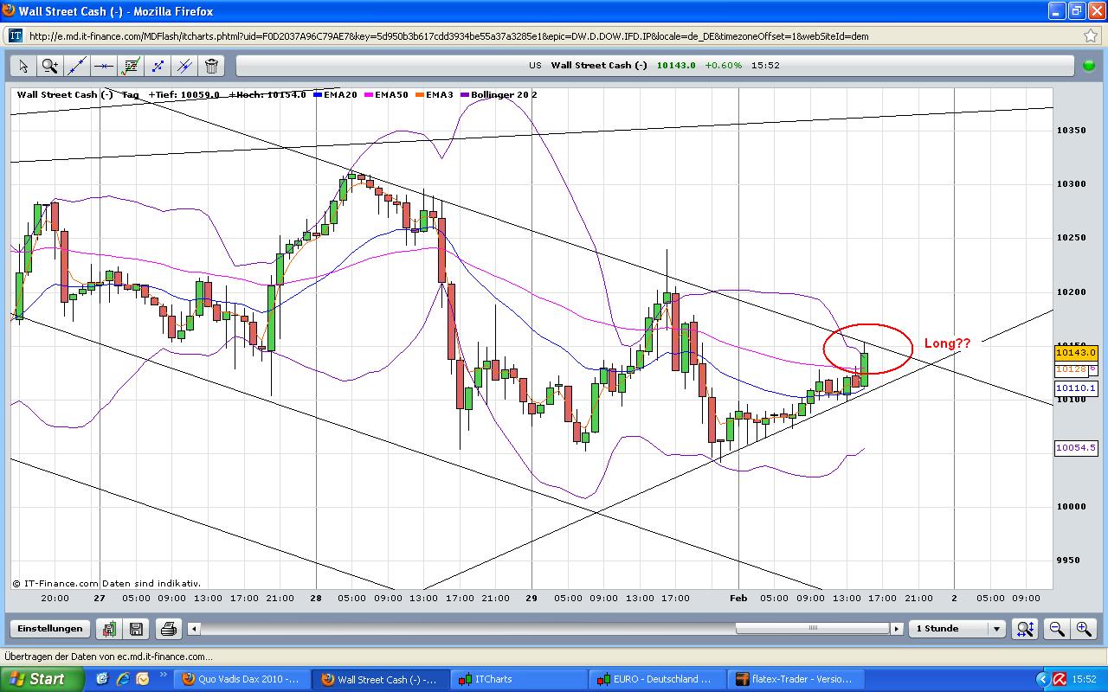Click the 10110.1 price label on axis
This screenshot has height=692, width=1108.
pos(1076,388)
